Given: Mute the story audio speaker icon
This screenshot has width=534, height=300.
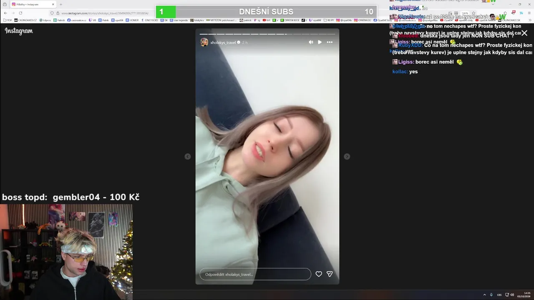Looking at the screenshot, I should (311, 42).
